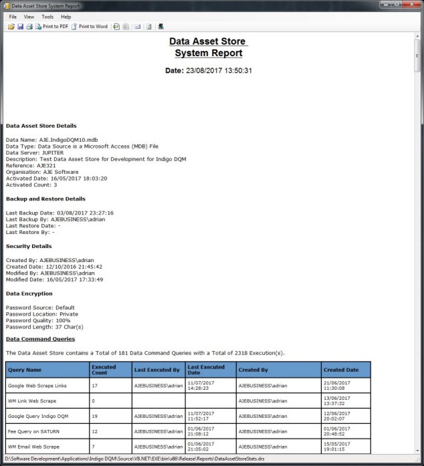Click the open folder icon in toolbar

click(x=11, y=27)
